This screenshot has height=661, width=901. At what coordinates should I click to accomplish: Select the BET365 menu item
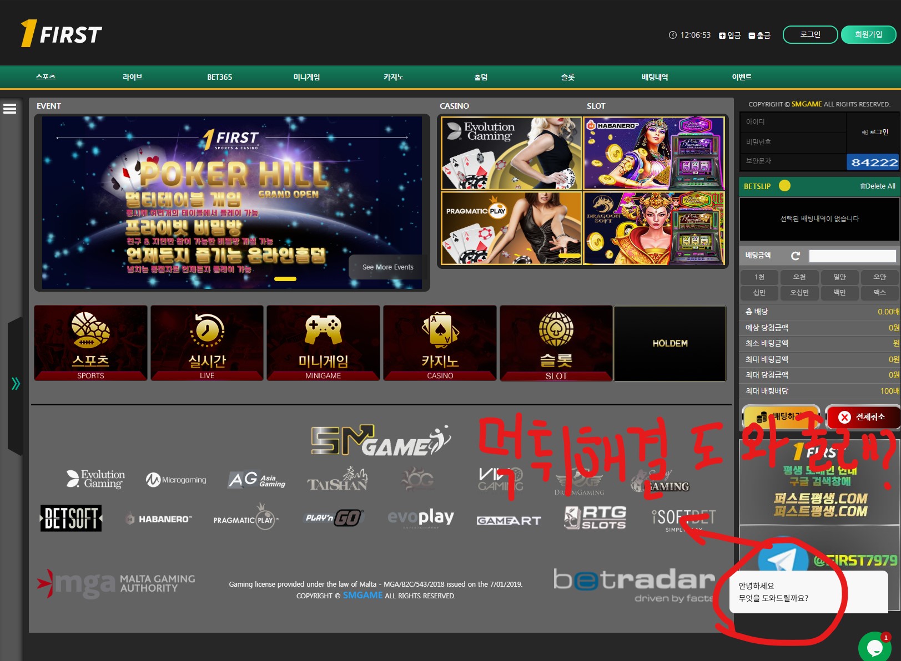pyautogui.click(x=219, y=77)
